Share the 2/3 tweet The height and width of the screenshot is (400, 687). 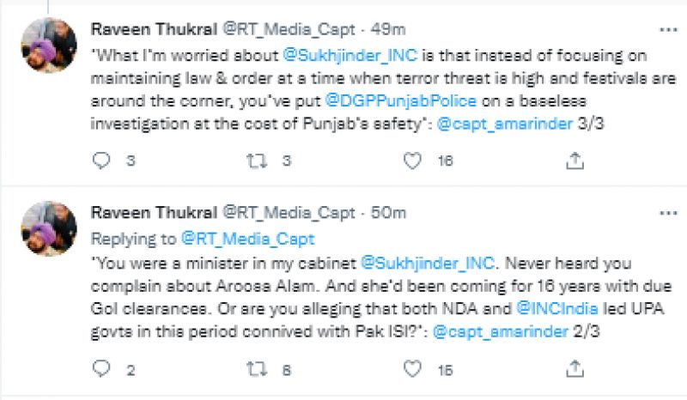click(x=575, y=369)
